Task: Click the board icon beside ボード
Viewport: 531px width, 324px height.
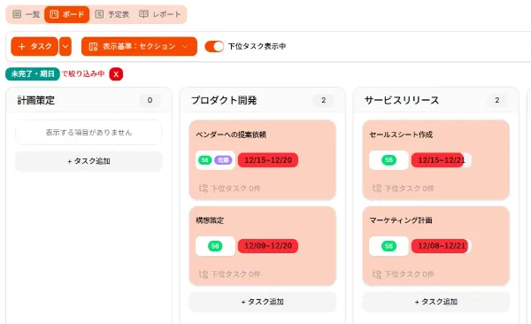Action: click(x=54, y=14)
